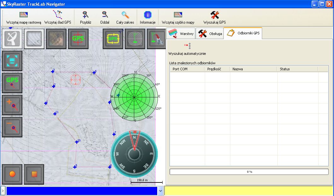
Task: Start recording with the orange circle button
Action: (12, 174)
